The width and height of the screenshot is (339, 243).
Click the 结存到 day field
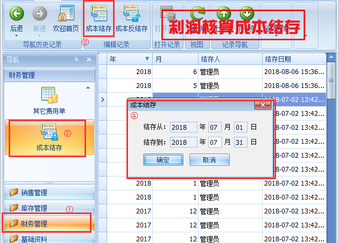click(x=240, y=142)
